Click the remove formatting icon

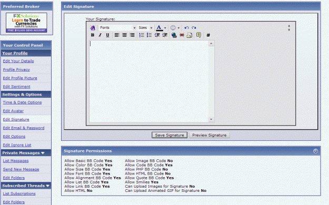coord(93,28)
